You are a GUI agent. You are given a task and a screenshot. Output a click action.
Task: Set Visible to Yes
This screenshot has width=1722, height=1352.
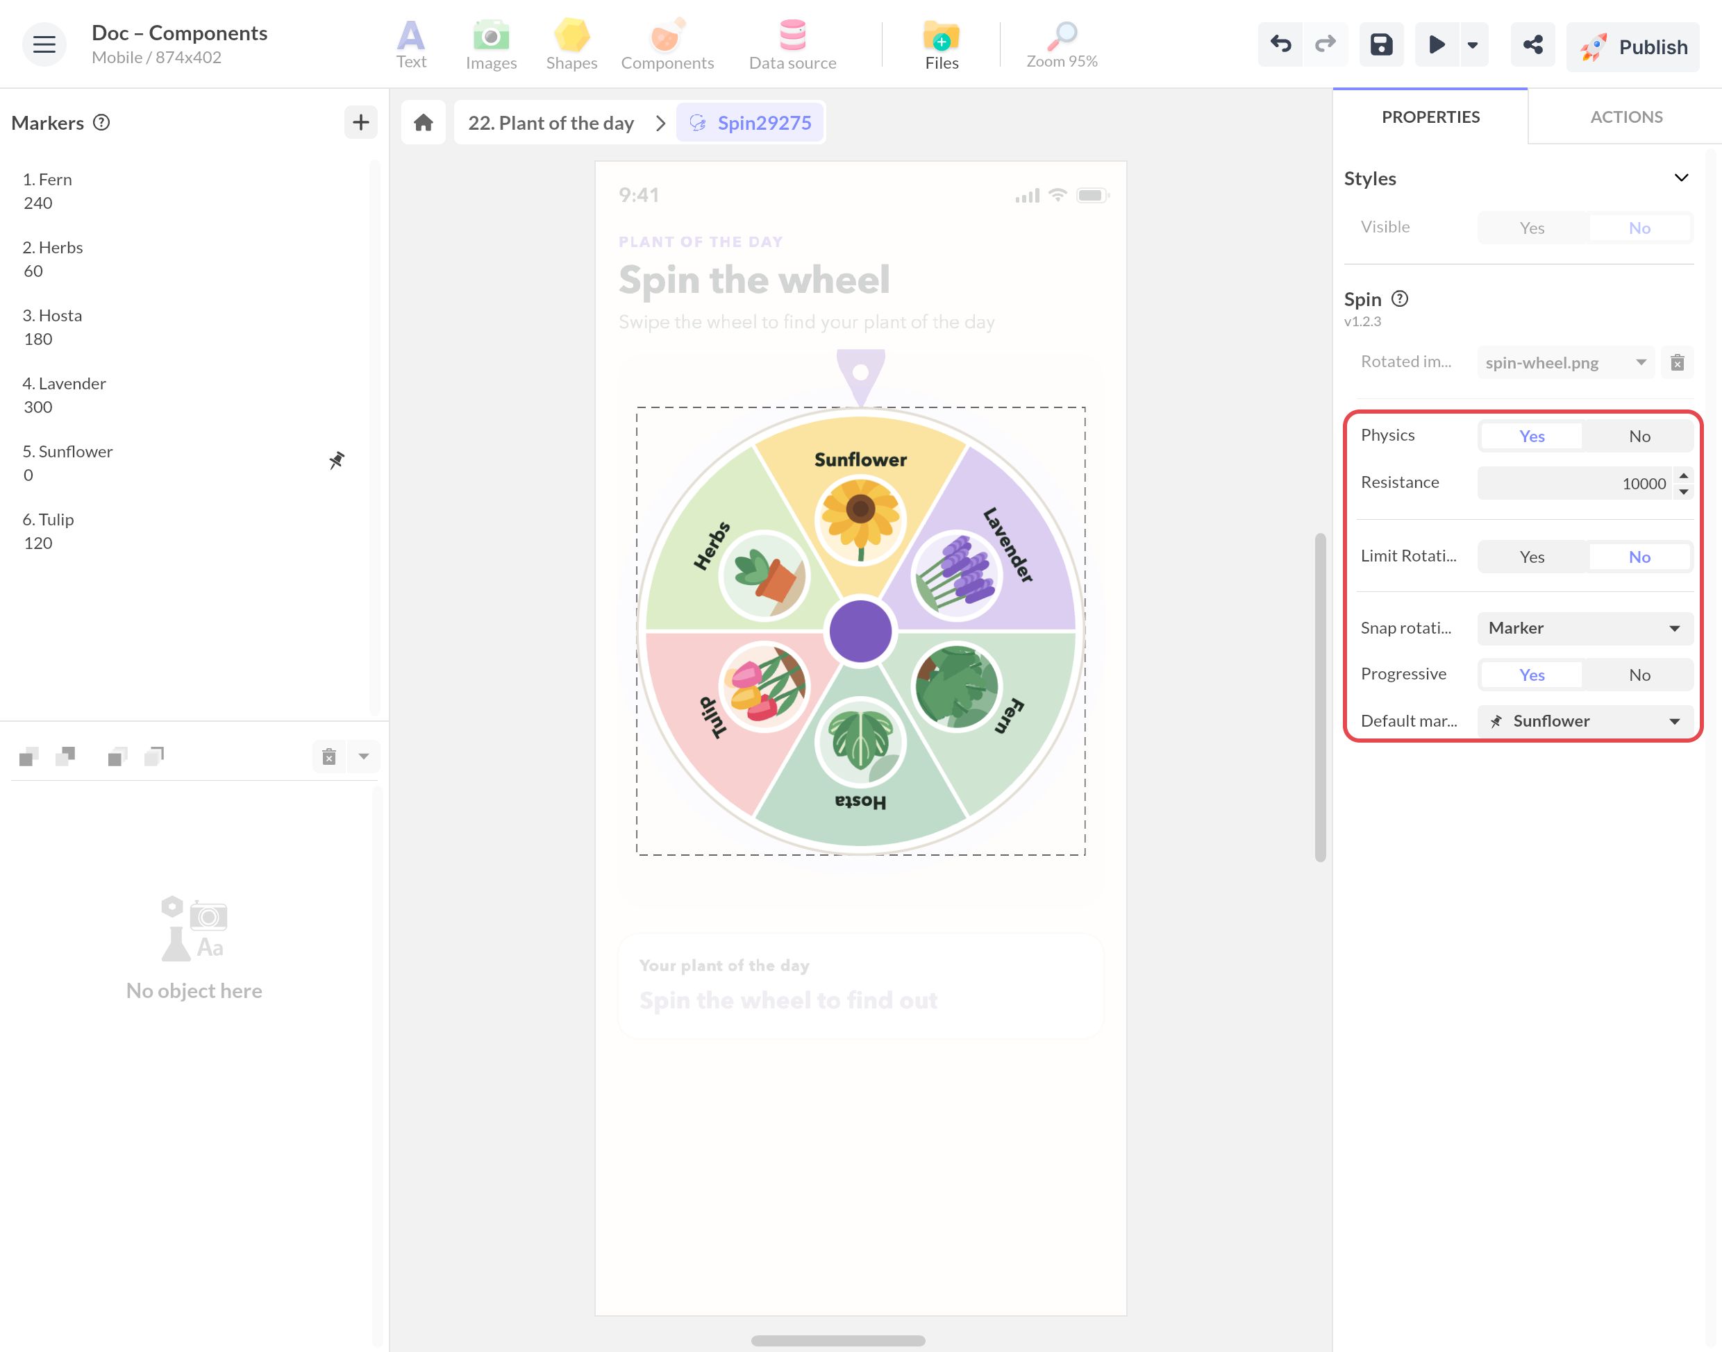[x=1532, y=228]
